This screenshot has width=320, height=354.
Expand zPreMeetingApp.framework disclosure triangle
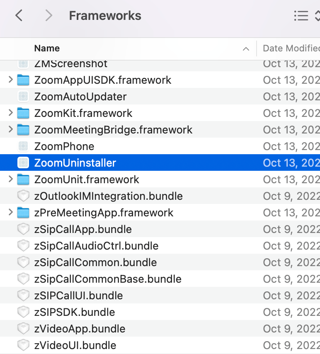point(11,212)
